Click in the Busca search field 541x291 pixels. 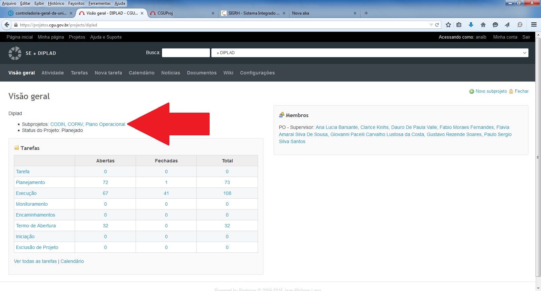click(x=186, y=53)
